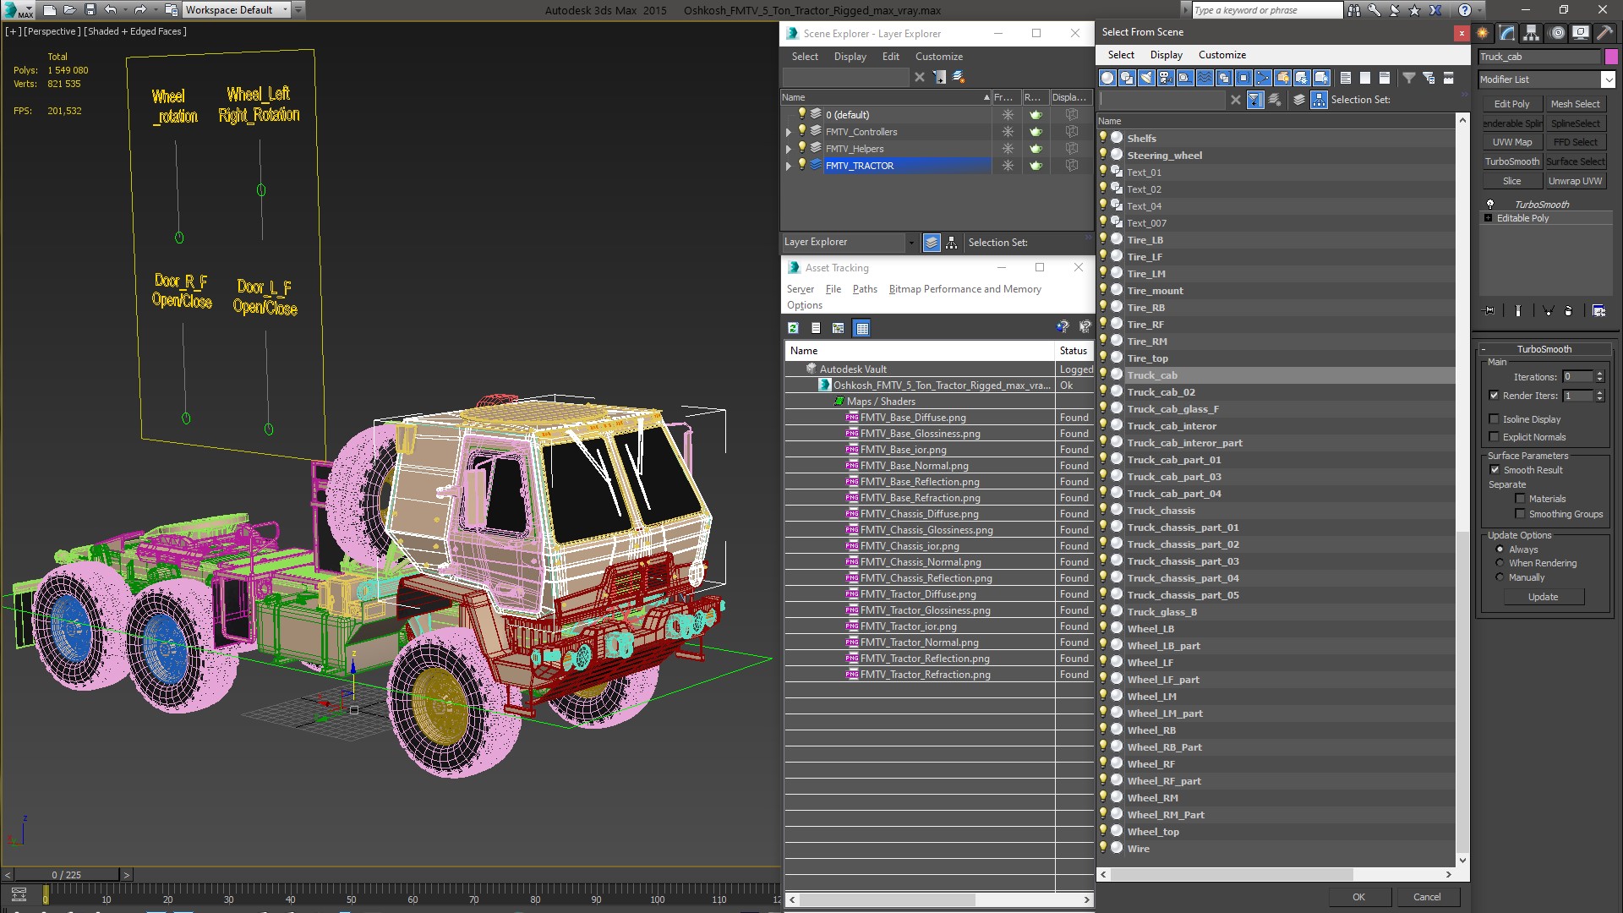Save the file using the floppy icon
1623x913 pixels.
(x=90, y=10)
